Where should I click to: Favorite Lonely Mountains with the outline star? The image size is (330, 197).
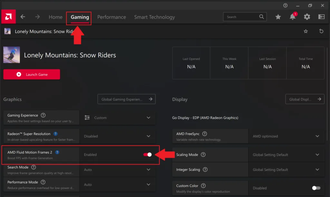click(x=306, y=31)
